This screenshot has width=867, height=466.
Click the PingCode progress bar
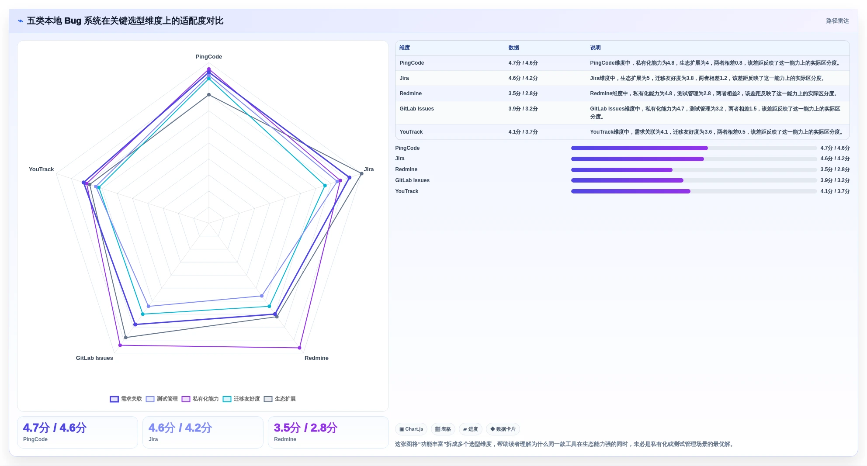[x=694, y=148]
